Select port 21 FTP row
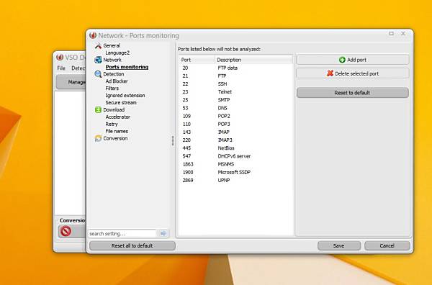The image size is (432, 285). pyautogui.click(x=235, y=76)
